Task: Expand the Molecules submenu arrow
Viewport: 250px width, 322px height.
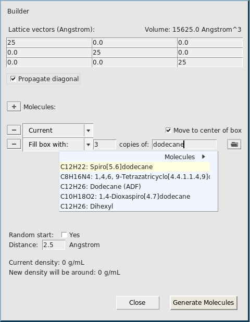Action: [x=204, y=157]
